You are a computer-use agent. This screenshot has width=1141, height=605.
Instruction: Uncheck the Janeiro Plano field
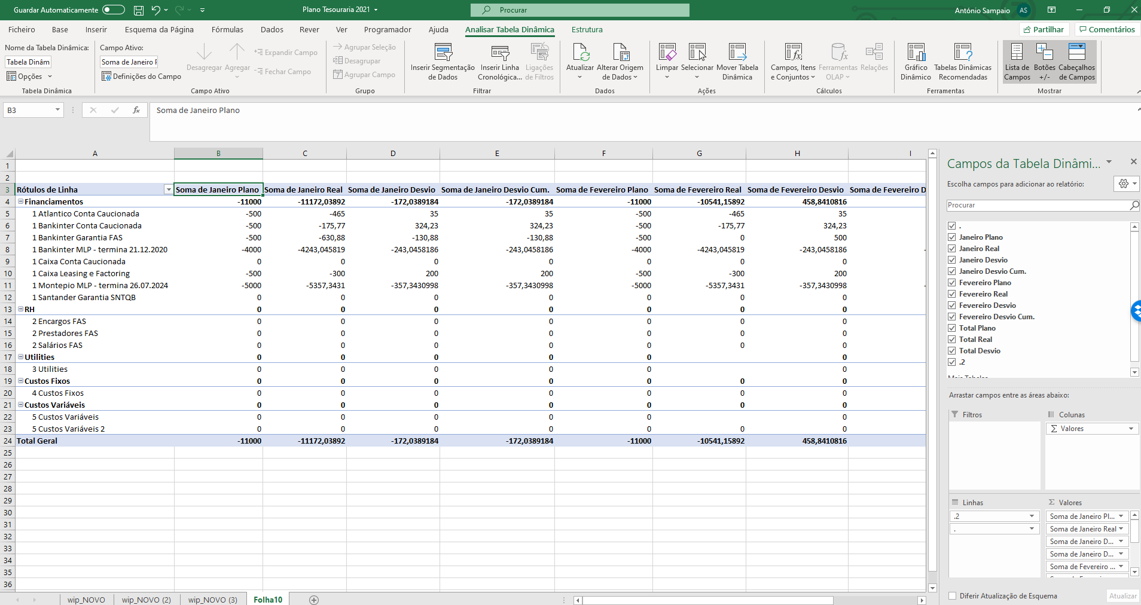[x=952, y=237]
